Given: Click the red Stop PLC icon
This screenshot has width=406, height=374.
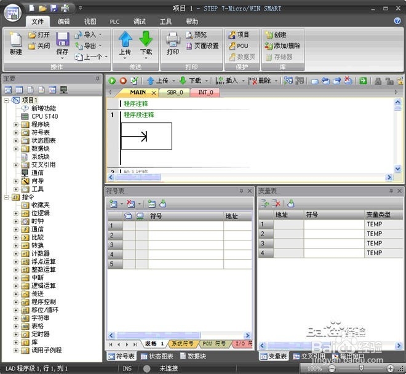Looking at the screenshot, I should tap(123, 81).
